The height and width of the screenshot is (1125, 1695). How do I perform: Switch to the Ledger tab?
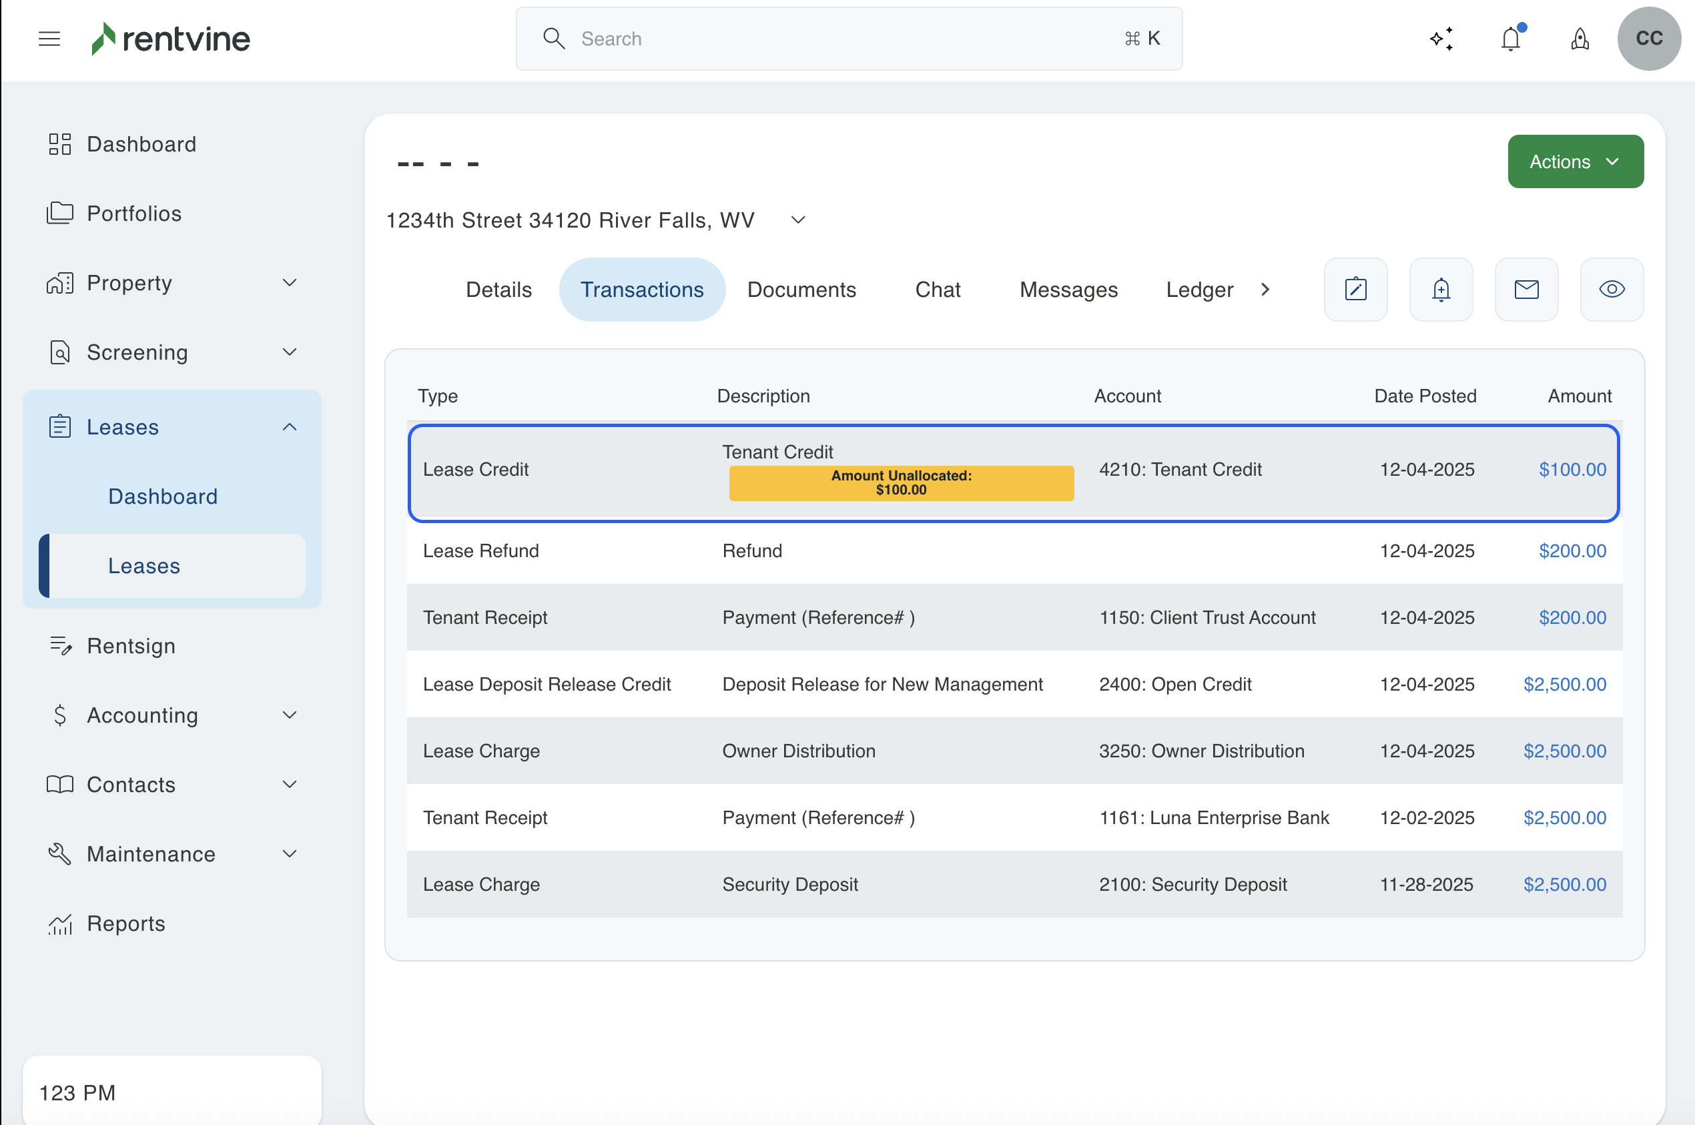click(1199, 289)
